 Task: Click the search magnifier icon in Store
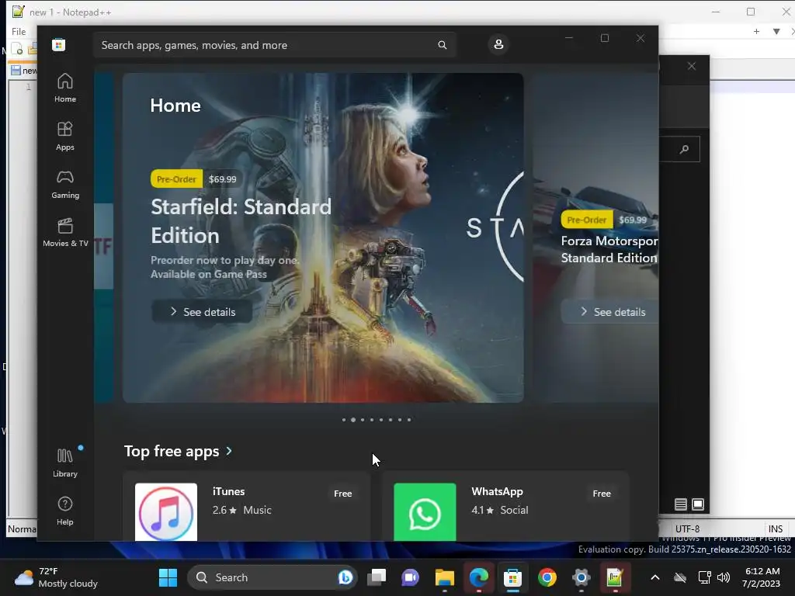[442, 45]
